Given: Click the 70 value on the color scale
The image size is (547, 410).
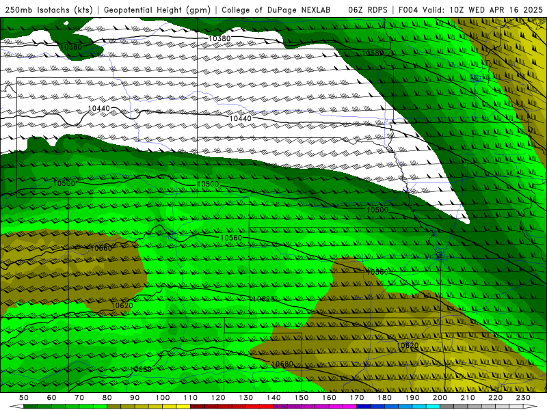Looking at the screenshot, I should coord(79,398).
